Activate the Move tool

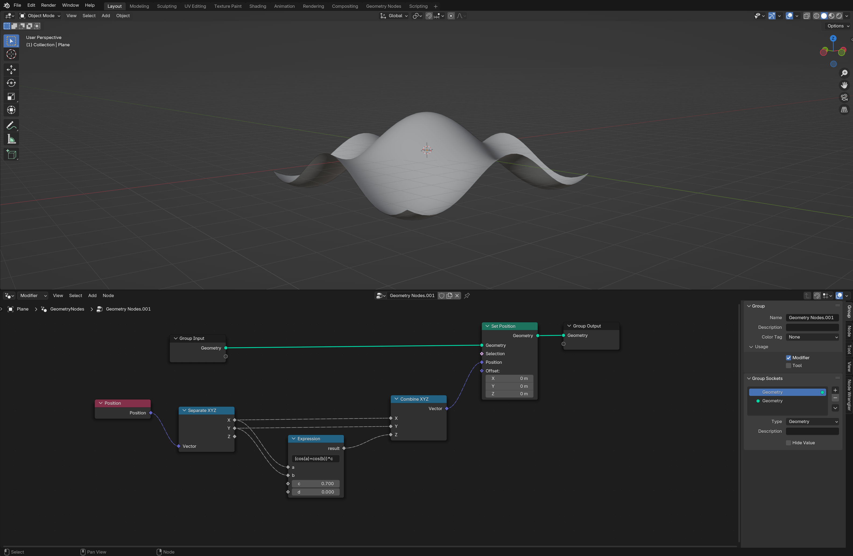coord(11,69)
